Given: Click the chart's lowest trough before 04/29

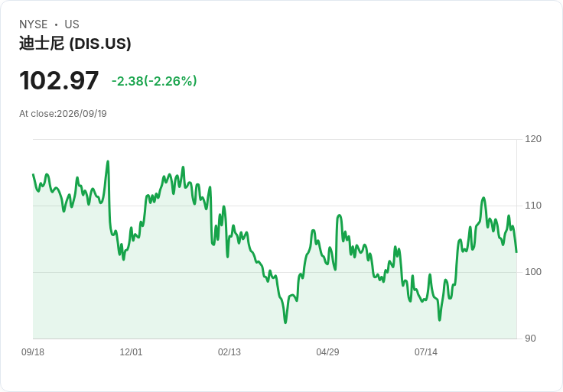Looking at the screenshot, I should 285,322.
